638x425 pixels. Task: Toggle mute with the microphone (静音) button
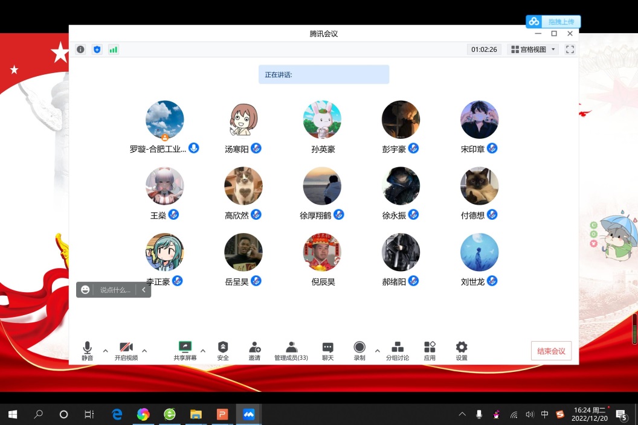coord(88,350)
